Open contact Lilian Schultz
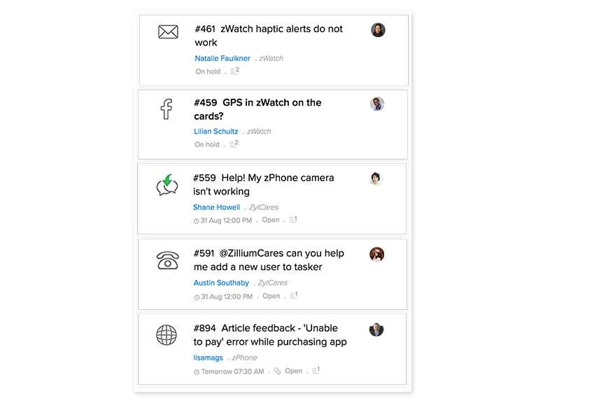 [216, 132]
